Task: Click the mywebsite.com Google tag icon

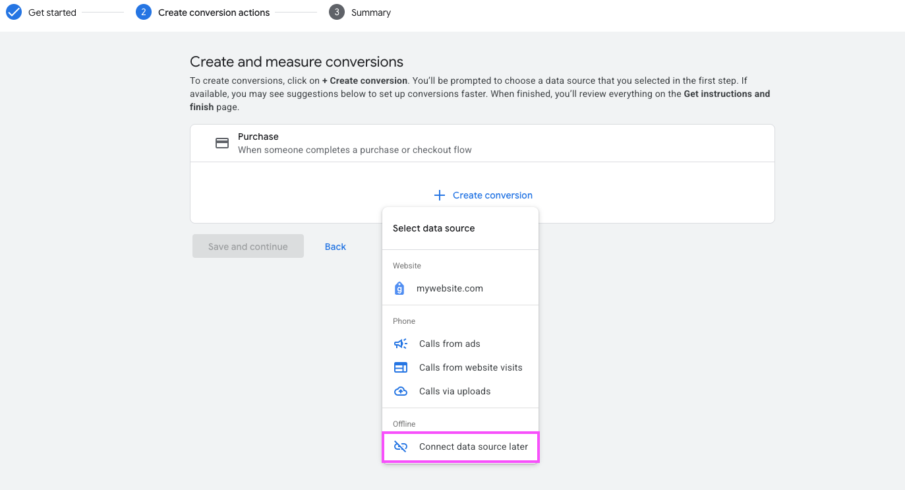Action: point(399,288)
